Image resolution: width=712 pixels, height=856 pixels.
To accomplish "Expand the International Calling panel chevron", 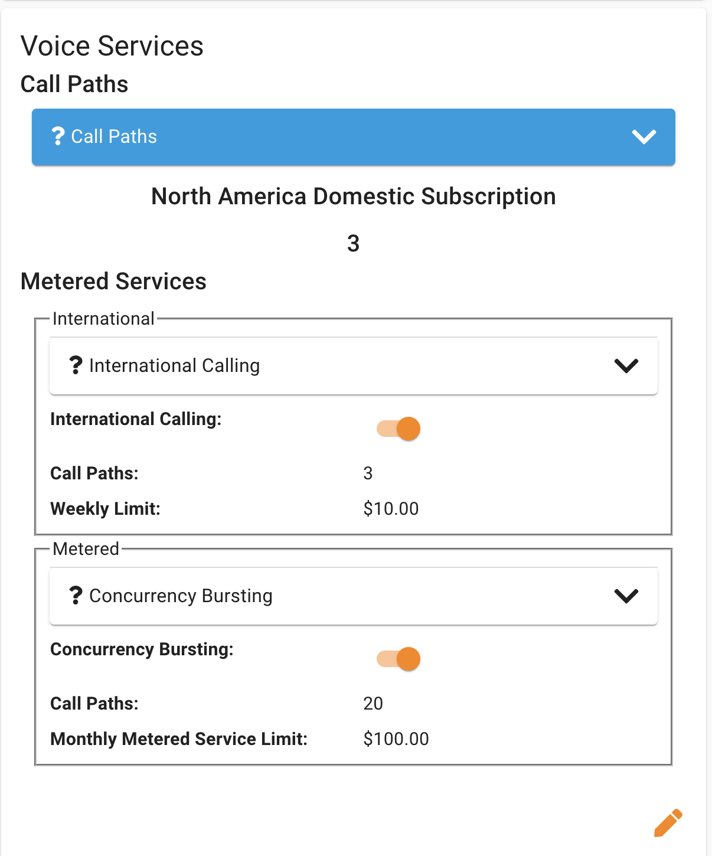I will pyautogui.click(x=626, y=366).
